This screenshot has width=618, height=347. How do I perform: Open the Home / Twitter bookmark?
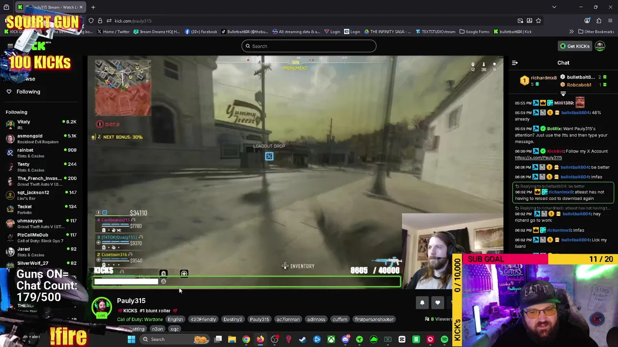point(113,32)
